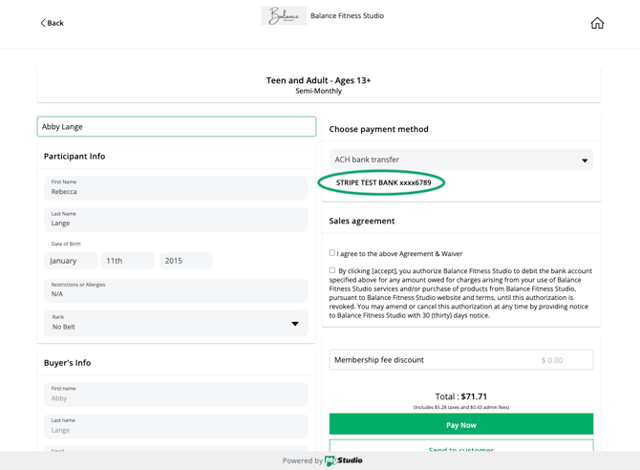Viewport: 640px width, 470px height.
Task: Click the Restrictions or Allergies field
Action: 176,290
